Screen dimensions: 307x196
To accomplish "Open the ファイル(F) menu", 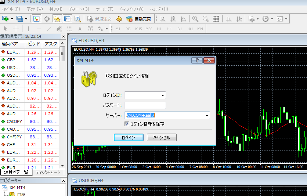I will [10, 9].
